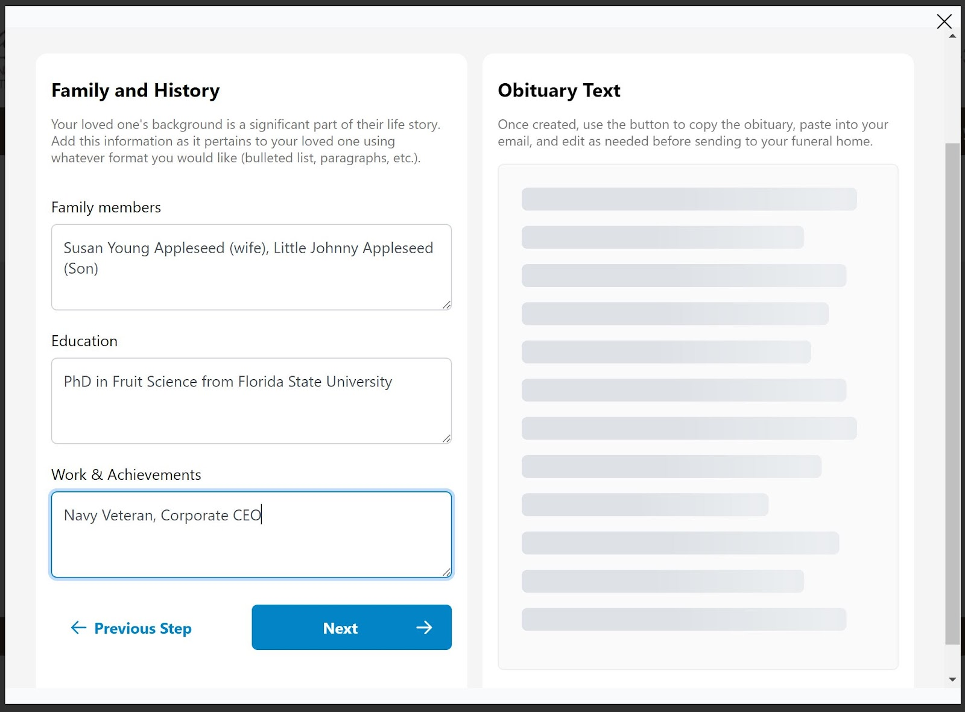Click the Education field resize handle

point(446,439)
